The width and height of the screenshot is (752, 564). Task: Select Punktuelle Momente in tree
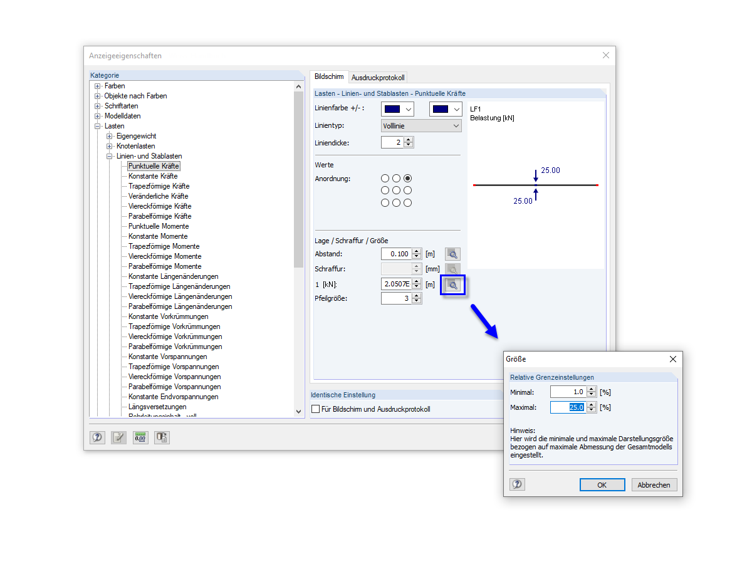[x=159, y=226]
